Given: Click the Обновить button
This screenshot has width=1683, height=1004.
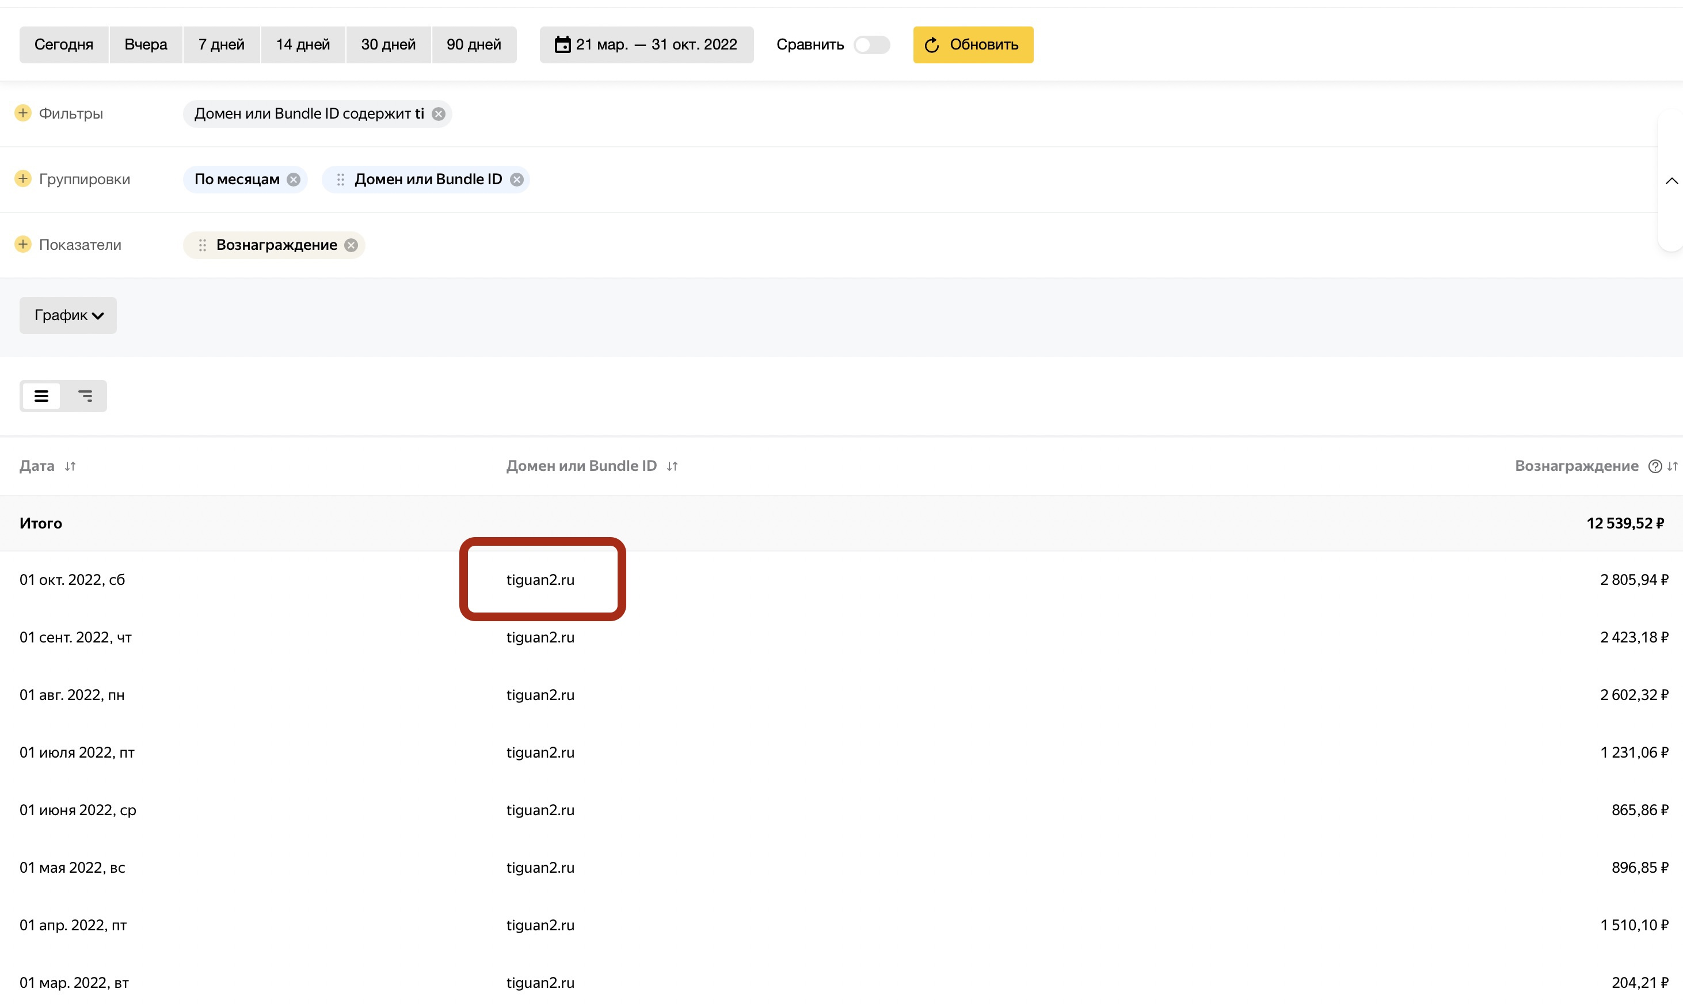Looking at the screenshot, I should (972, 45).
